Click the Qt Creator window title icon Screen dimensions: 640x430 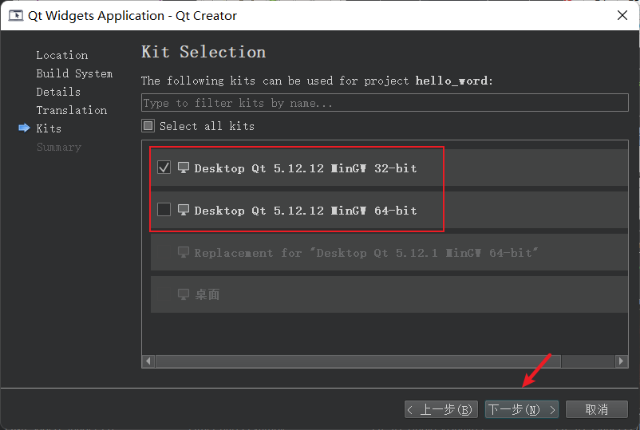pyautogui.click(x=16, y=15)
